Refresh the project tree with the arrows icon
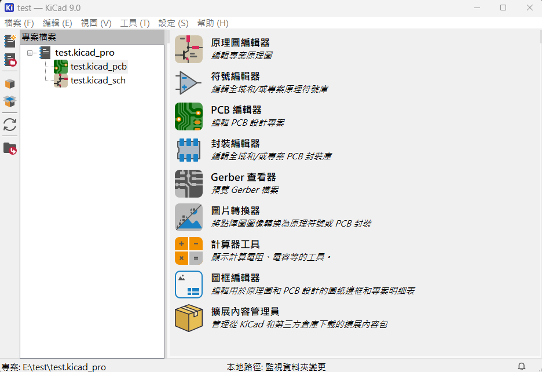The height and width of the screenshot is (372, 542). point(10,125)
